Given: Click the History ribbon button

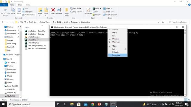Looking at the screenshot, I should (x=97, y=15).
